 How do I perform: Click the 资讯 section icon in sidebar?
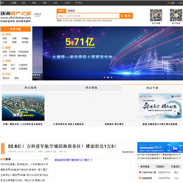pyautogui.click(x=3, y=34)
